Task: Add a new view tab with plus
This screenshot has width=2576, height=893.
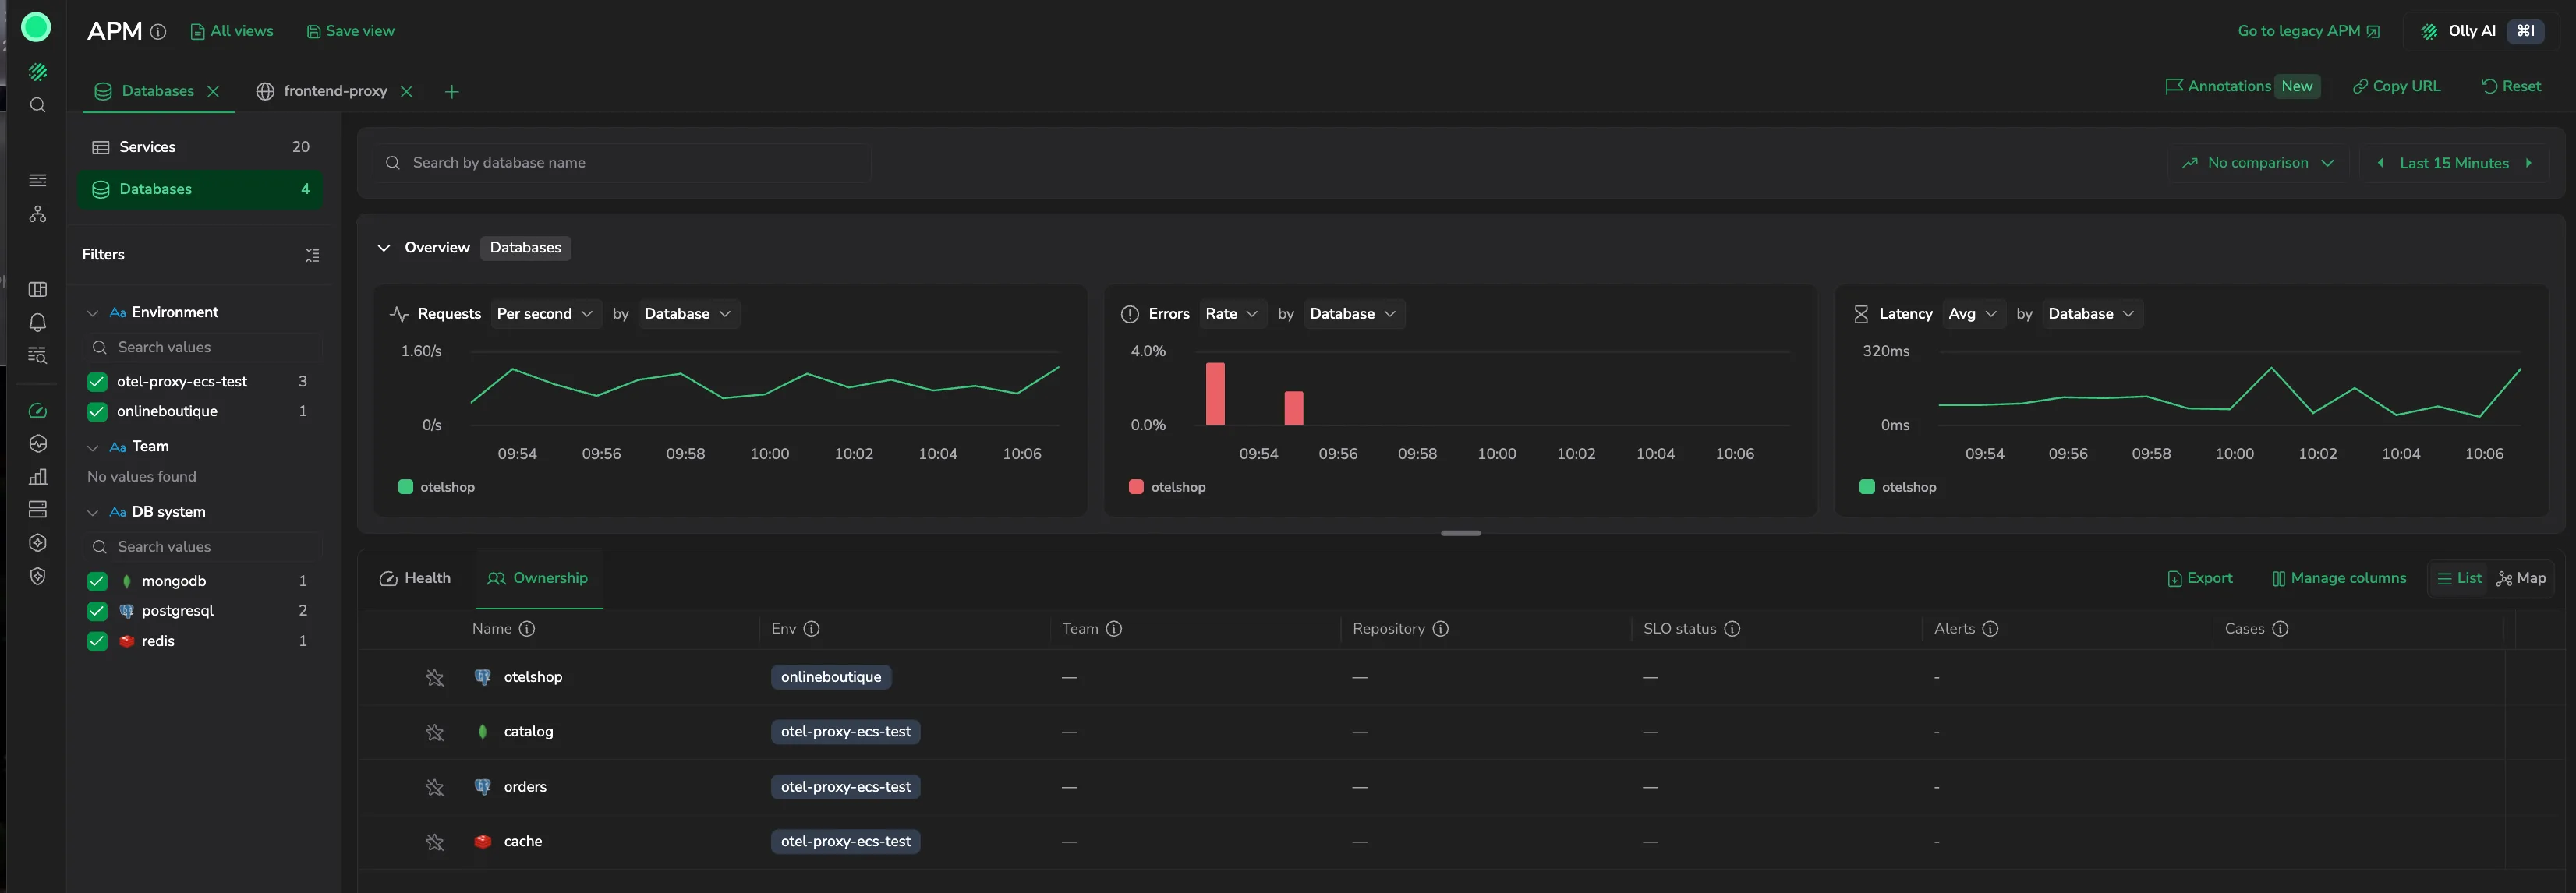Action: click(452, 92)
